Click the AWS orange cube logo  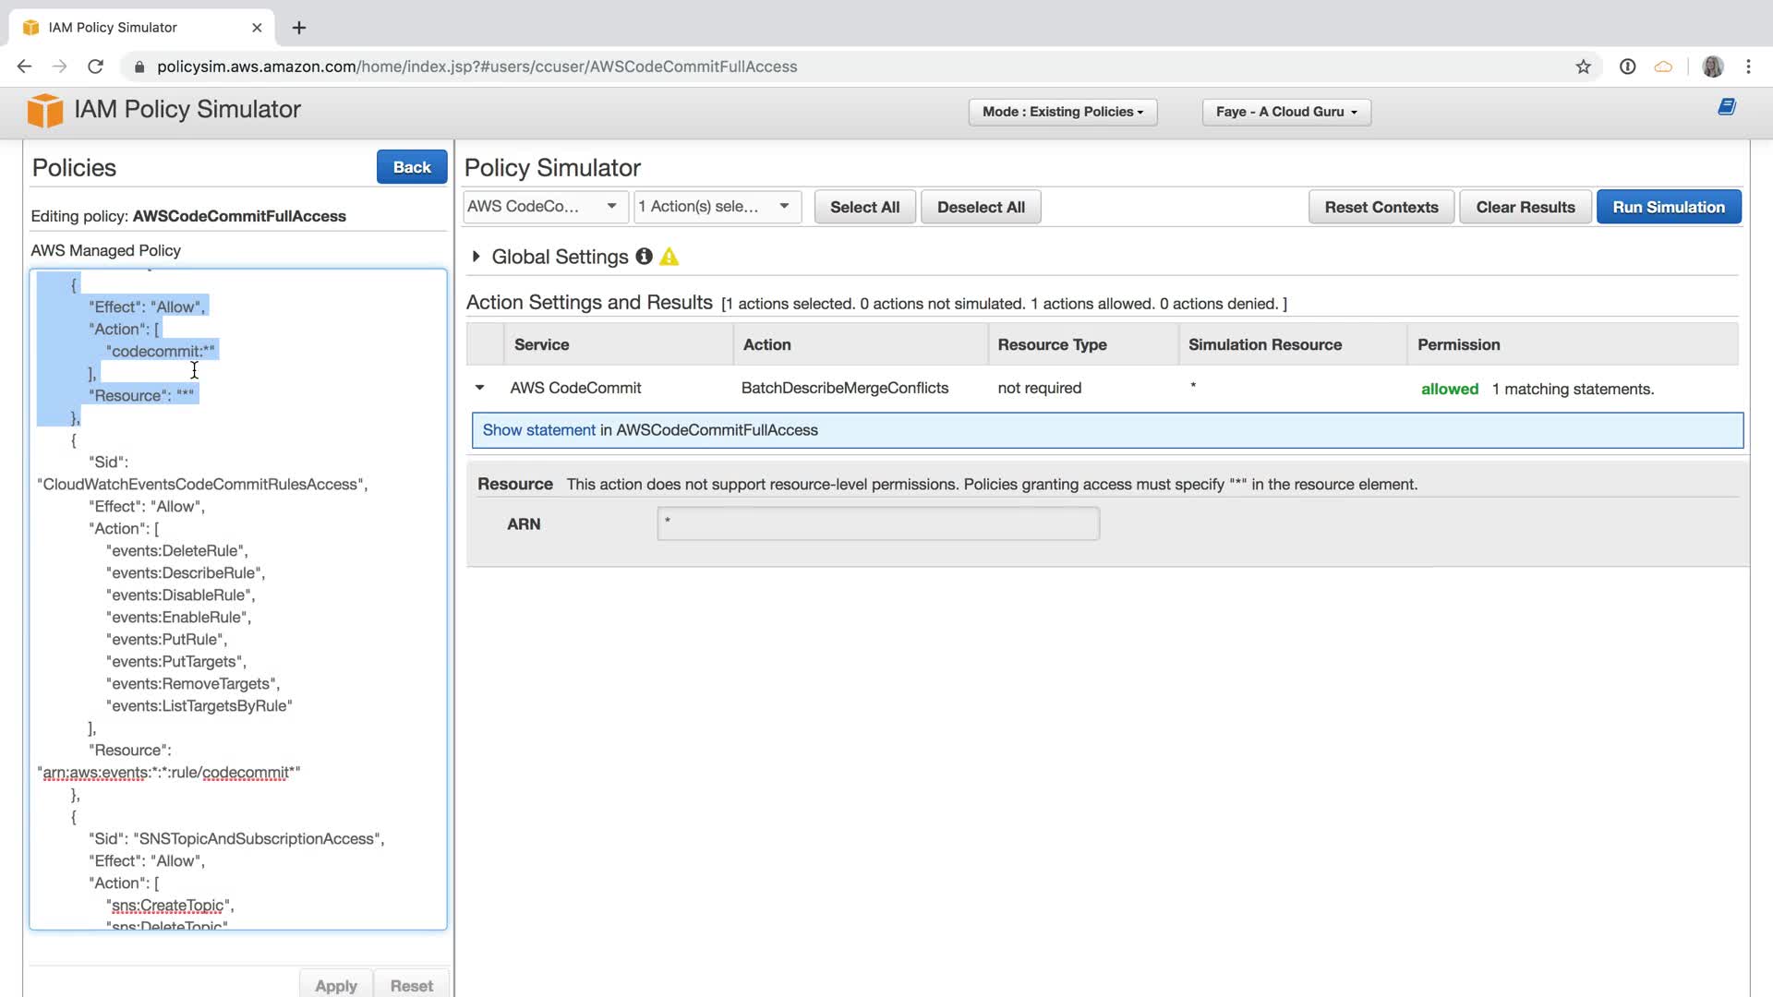[x=44, y=110]
